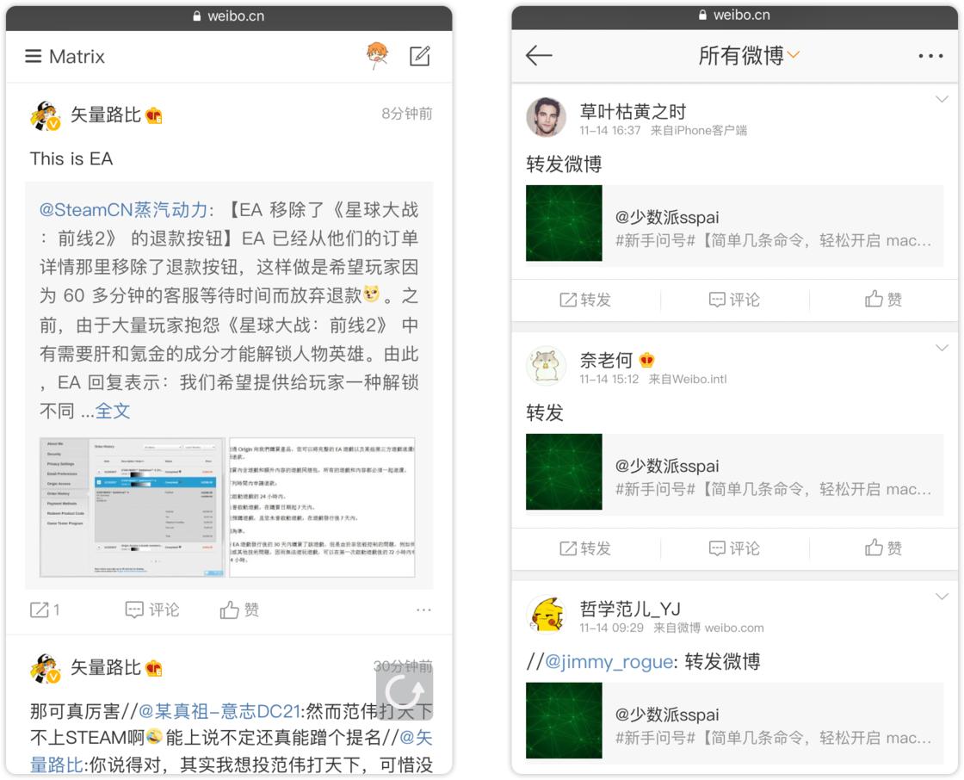Go back with the left arrow
Screen dimensions: 964x780
(539, 55)
